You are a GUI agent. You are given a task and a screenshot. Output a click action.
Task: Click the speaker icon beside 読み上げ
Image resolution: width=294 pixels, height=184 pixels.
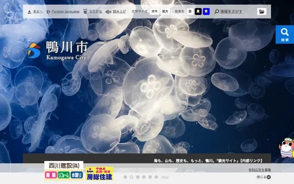[x=108, y=12]
